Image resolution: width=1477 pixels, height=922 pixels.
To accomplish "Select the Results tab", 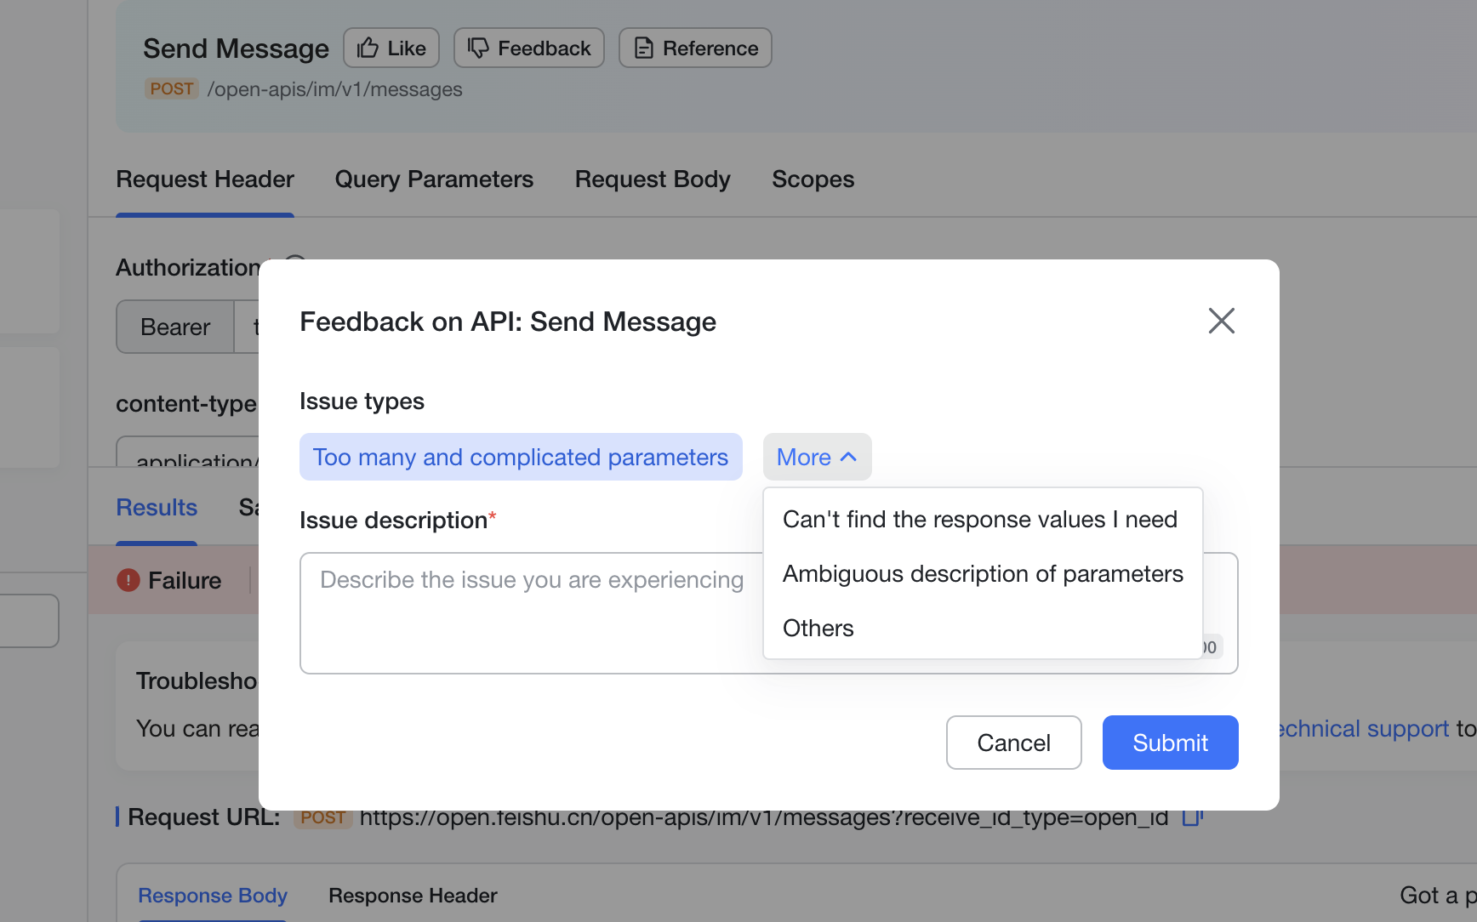I will [x=157, y=508].
